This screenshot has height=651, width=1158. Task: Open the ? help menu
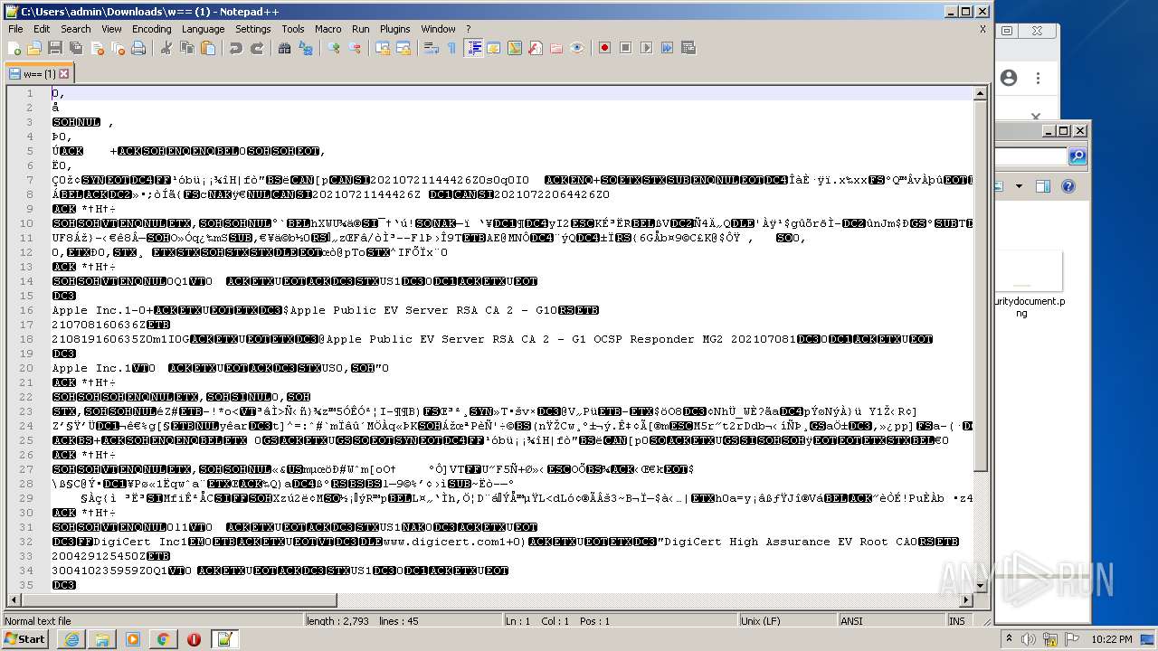[x=469, y=29]
